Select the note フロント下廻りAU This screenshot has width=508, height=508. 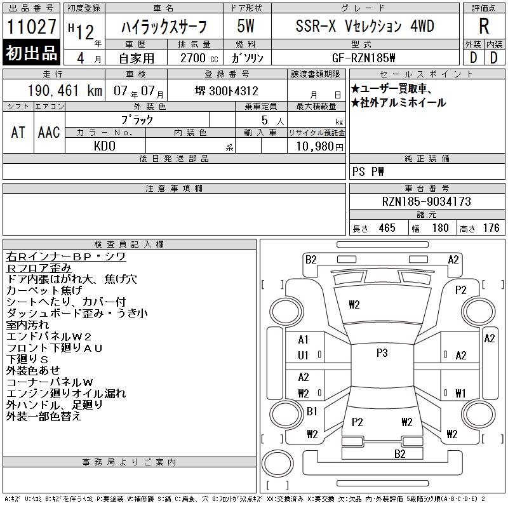[55, 348]
